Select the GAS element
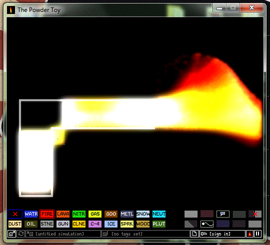 pyautogui.click(x=95, y=214)
